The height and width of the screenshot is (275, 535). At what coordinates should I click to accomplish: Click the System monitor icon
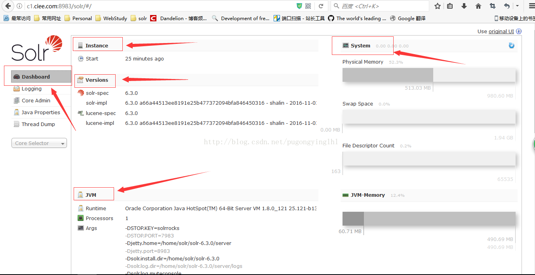(x=346, y=45)
